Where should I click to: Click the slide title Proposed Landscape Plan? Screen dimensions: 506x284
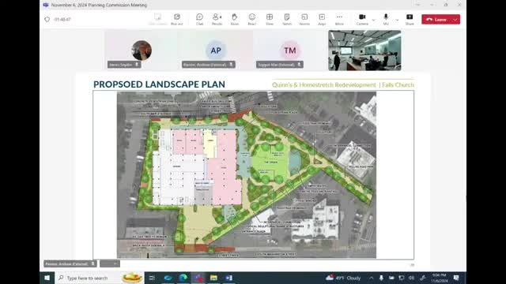coord(159,84)
